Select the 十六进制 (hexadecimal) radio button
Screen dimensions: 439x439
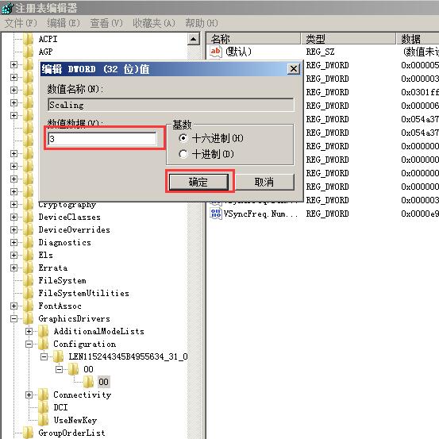(x=183, y=138)
